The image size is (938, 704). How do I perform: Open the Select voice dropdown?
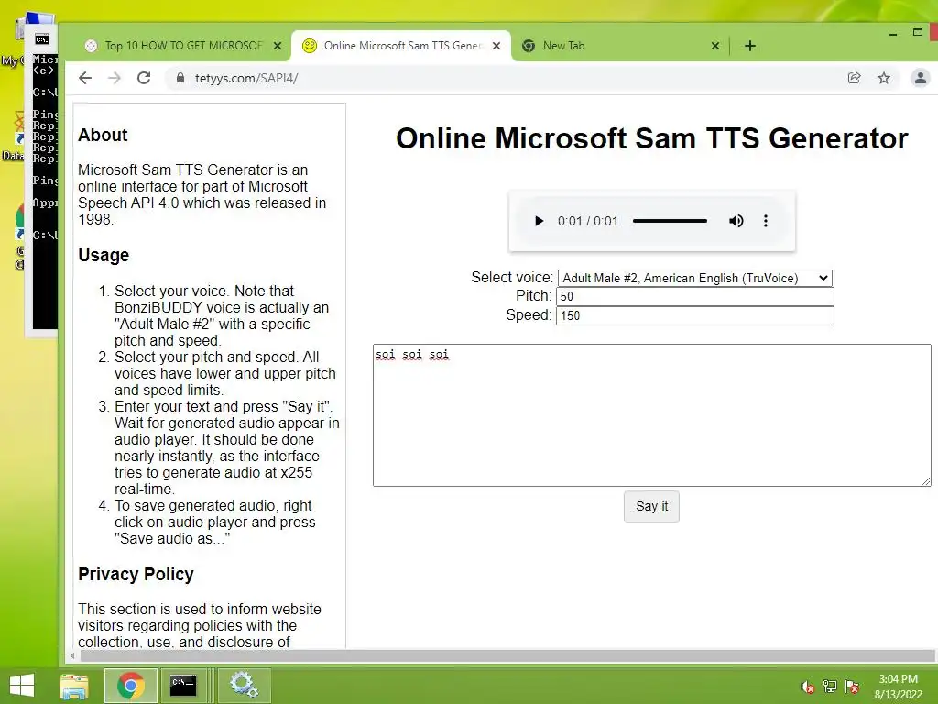[694, 278]
